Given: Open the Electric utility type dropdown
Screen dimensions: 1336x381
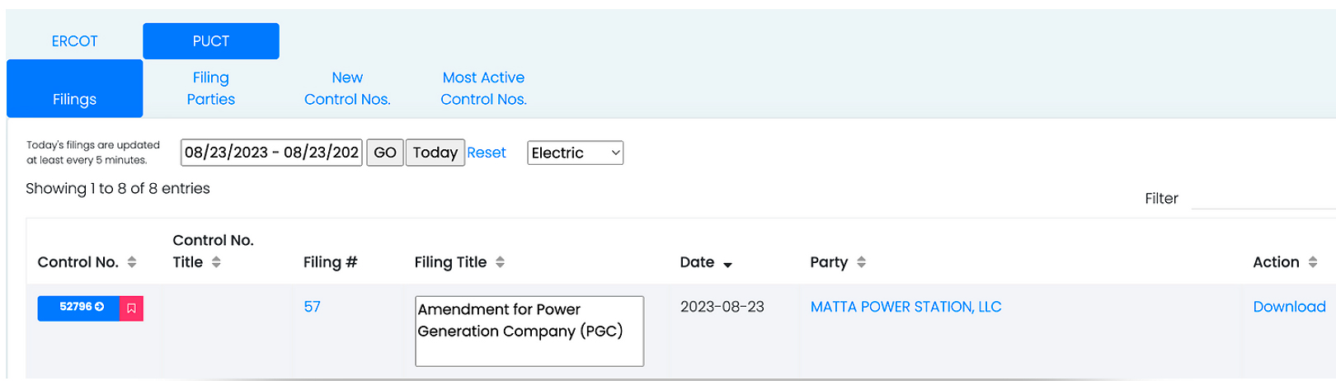Looking at the screenshot, I should coord(576,153).
